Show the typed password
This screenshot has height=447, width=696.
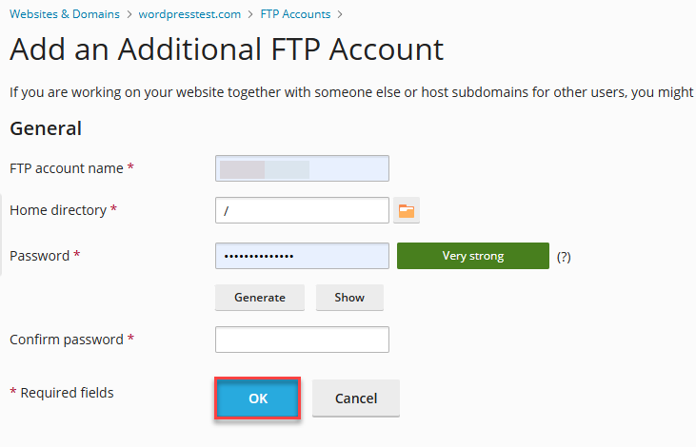349,298
